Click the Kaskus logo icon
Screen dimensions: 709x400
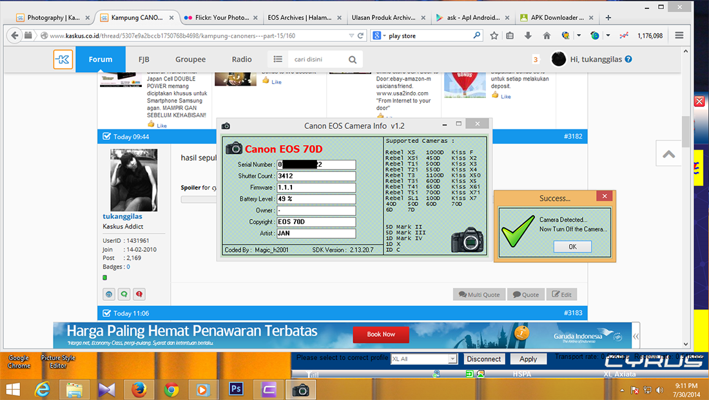pyautogui.click(x=63, y=59)
